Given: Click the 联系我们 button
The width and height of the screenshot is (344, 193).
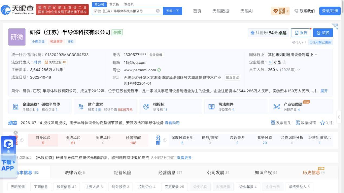Looking at the screenshot, I should tap(304, 11).
